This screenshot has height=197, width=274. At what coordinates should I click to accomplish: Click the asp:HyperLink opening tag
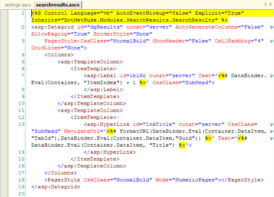click(107, 124)
